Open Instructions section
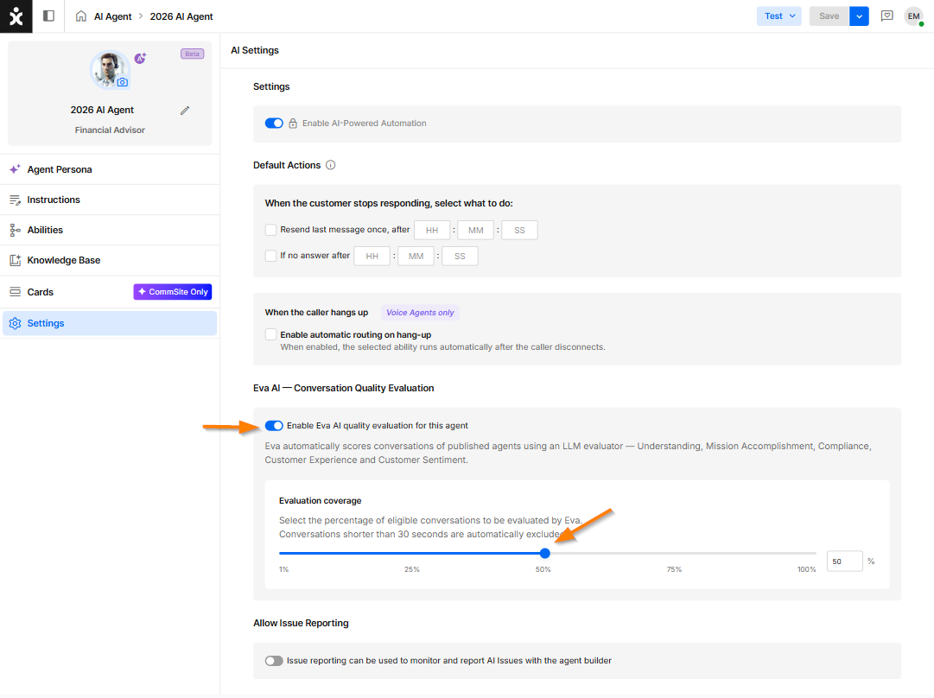934x698 pixels. click(110, 200)
